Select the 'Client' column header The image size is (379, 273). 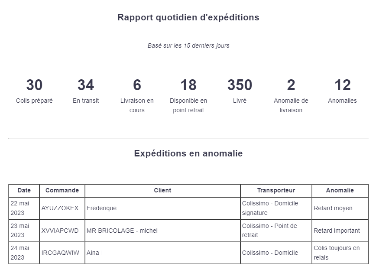click(162, 190)
